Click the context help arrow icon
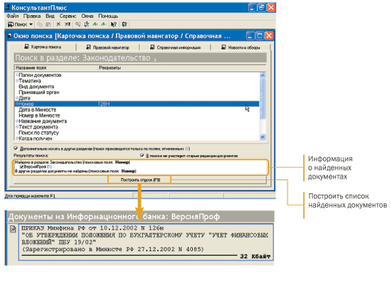Viewport: 391px width, 284px height. click(x=113, y=24)
